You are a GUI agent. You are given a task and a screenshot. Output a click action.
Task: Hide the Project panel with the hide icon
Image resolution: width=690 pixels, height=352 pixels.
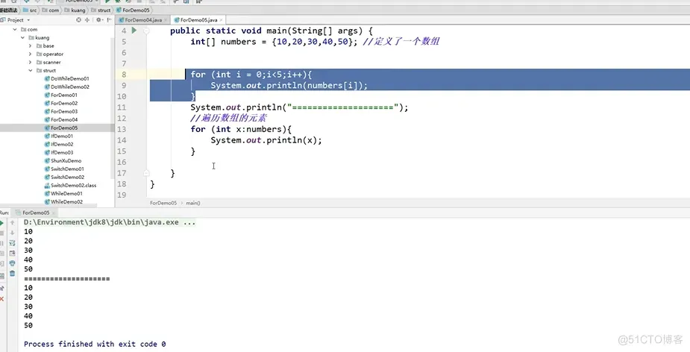109,20
